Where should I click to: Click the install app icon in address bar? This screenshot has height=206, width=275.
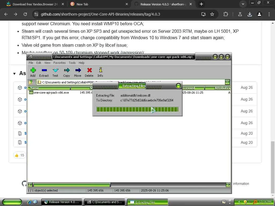[204, 14]
